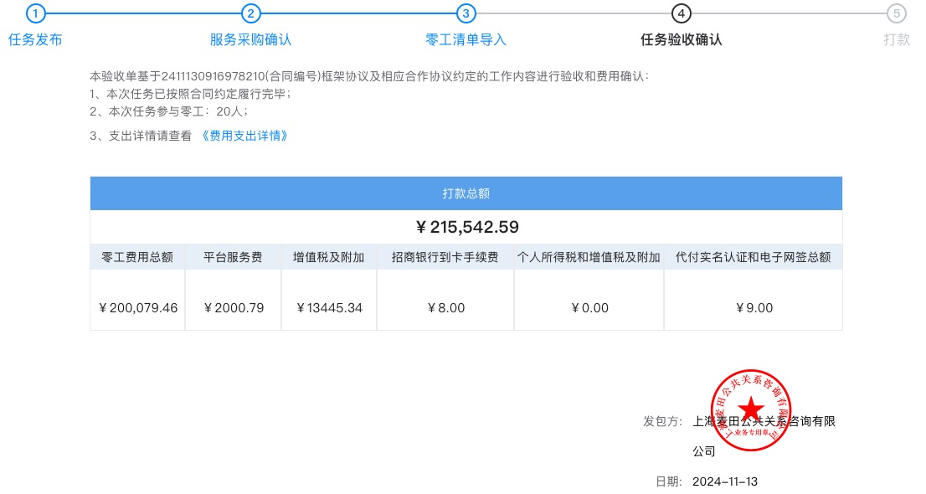The width and height of the screenshot is (926, 494).
Task: Click the 打款总额 blue header bar
Action: [466, 193]
